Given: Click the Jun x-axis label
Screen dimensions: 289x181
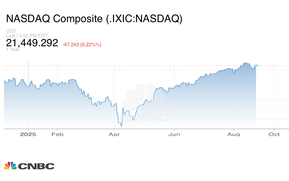Looking at the screenshot, I should [x=174, y=134].
